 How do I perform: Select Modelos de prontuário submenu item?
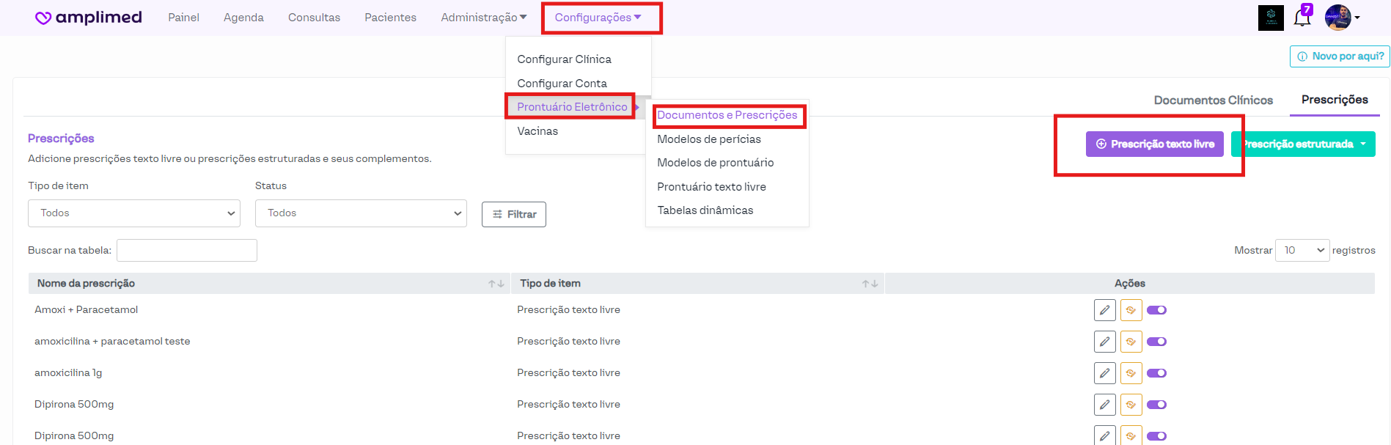coord(715,163)
